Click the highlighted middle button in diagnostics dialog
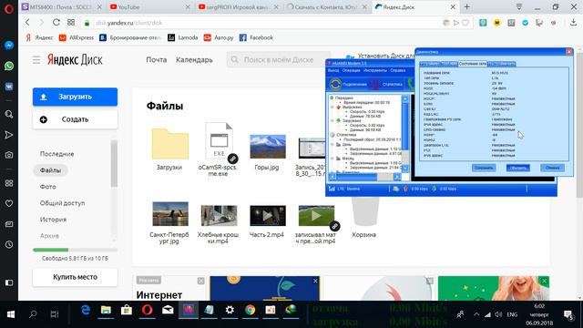This screenshot has width=583, height=328. click(x=518, y=168)
